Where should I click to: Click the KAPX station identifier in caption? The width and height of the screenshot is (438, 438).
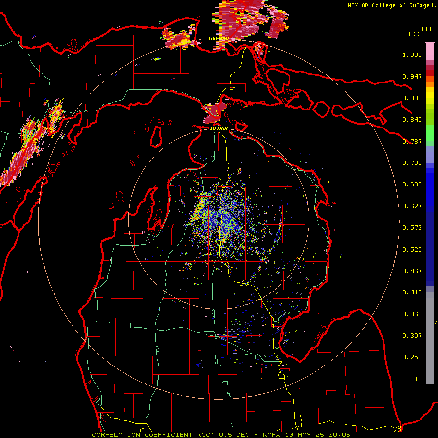273,435
